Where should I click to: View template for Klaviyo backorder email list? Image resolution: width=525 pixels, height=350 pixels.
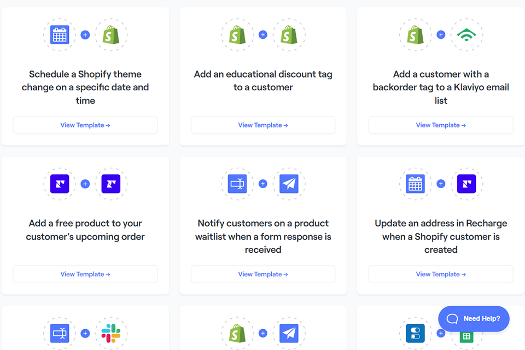coord(441,125)
